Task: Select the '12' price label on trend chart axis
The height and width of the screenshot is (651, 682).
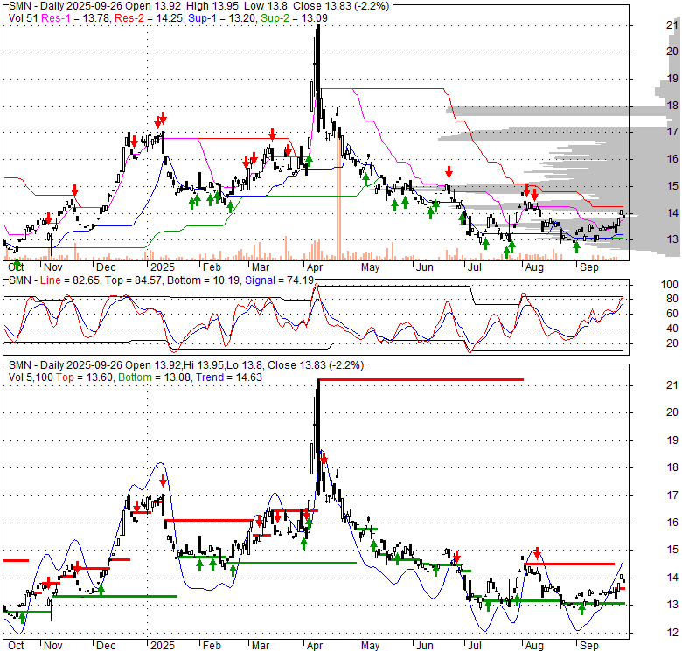Action: click(672, 633)
